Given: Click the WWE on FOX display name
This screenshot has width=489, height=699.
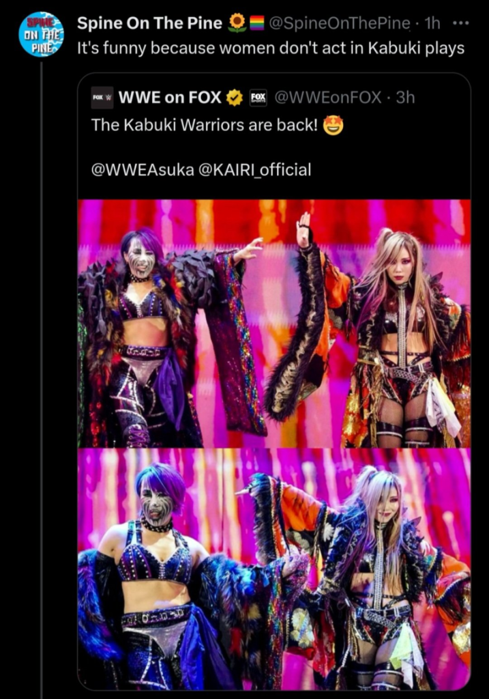Looking at the screenshot, I should coord(170,97).
